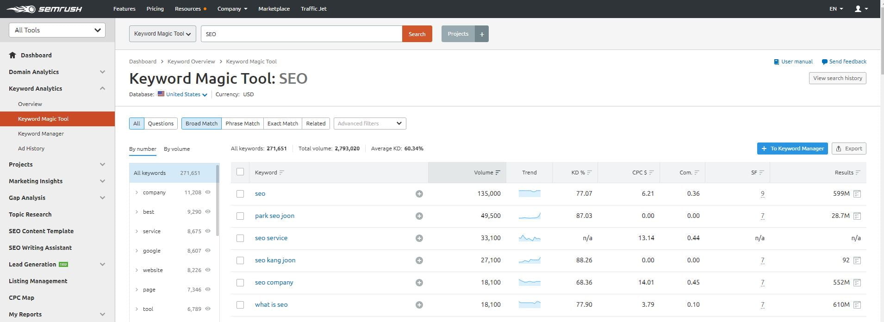This screenshot has height=322, width=884.
Task: Click the keyword groups list scrollbar
Action: point(218,199)
